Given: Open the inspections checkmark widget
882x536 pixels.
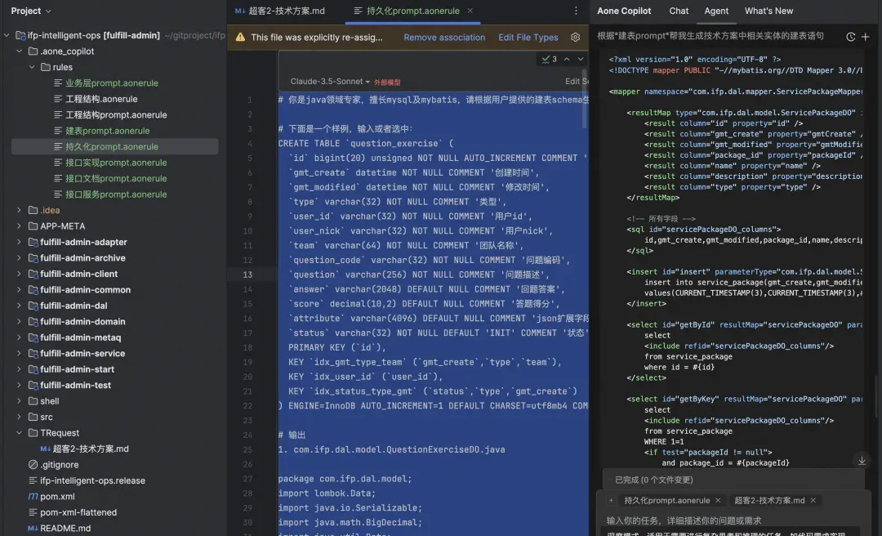Looking at the screenshot, I should (x=549, y=59).
